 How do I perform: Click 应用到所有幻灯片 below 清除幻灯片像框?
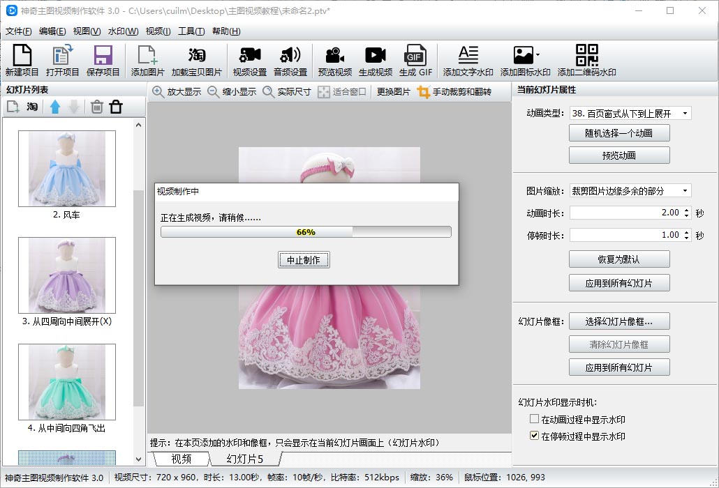coord(619,367)
